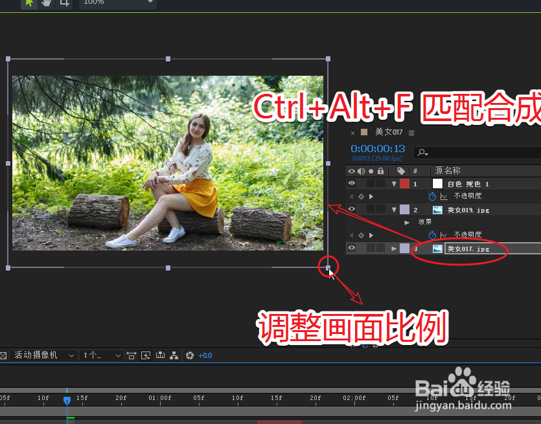Click white solid thumbnail of layer 1

[437, 183]
